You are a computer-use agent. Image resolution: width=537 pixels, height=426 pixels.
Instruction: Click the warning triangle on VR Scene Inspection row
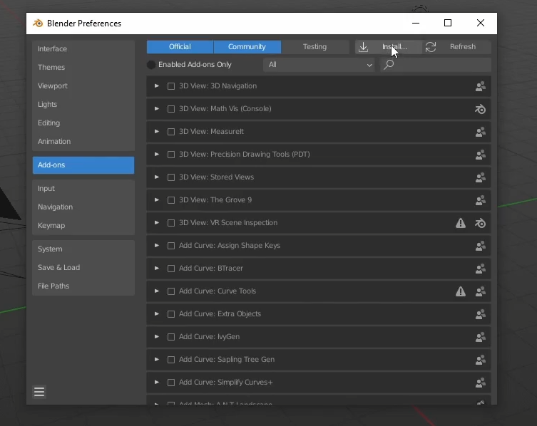pyautogui.click(x=461, y=223)
